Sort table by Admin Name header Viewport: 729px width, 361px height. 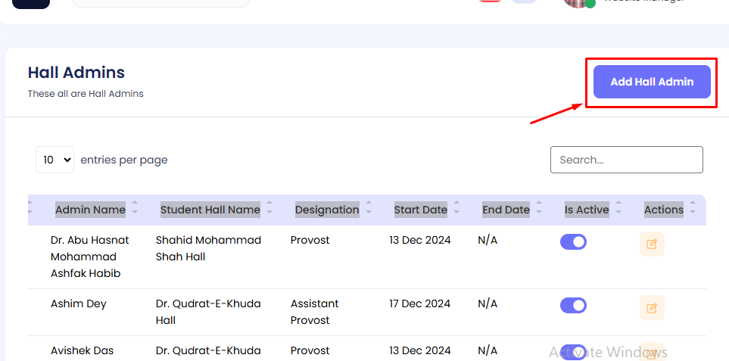90,210
